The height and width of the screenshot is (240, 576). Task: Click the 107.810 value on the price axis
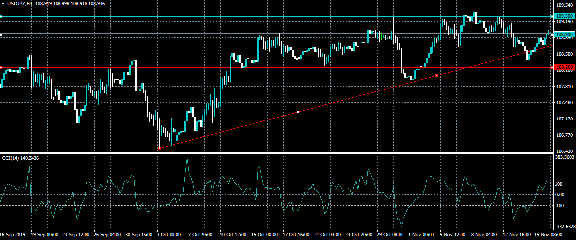pyautogui.click(x=565, y=87)
